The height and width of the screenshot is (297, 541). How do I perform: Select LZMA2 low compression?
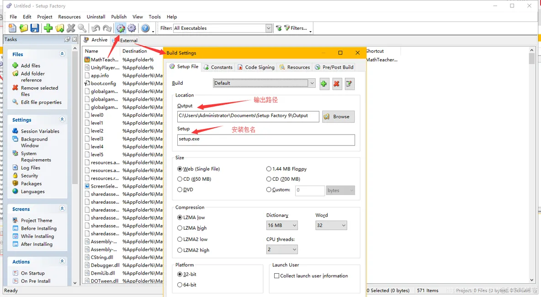click(x=180, y=239)
